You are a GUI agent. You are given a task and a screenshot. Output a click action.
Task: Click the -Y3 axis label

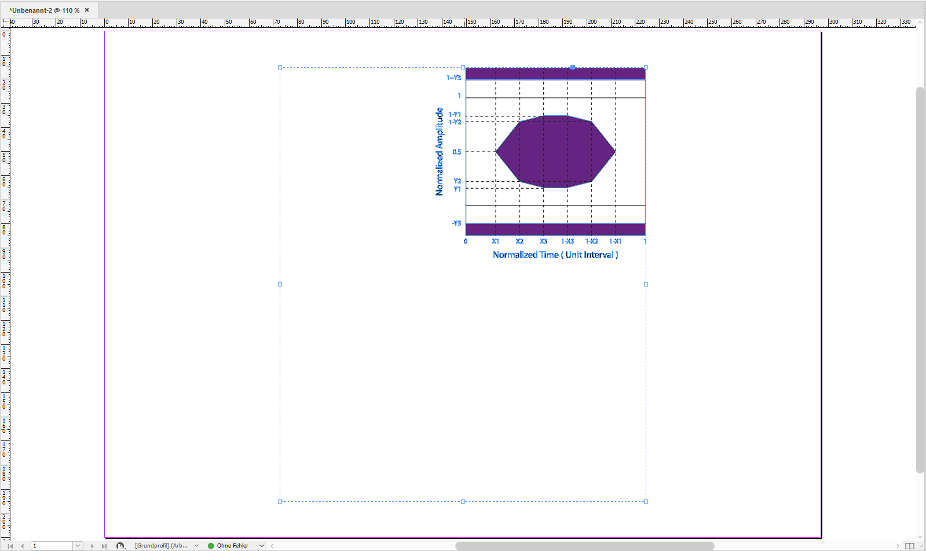[x=456, y=223]
